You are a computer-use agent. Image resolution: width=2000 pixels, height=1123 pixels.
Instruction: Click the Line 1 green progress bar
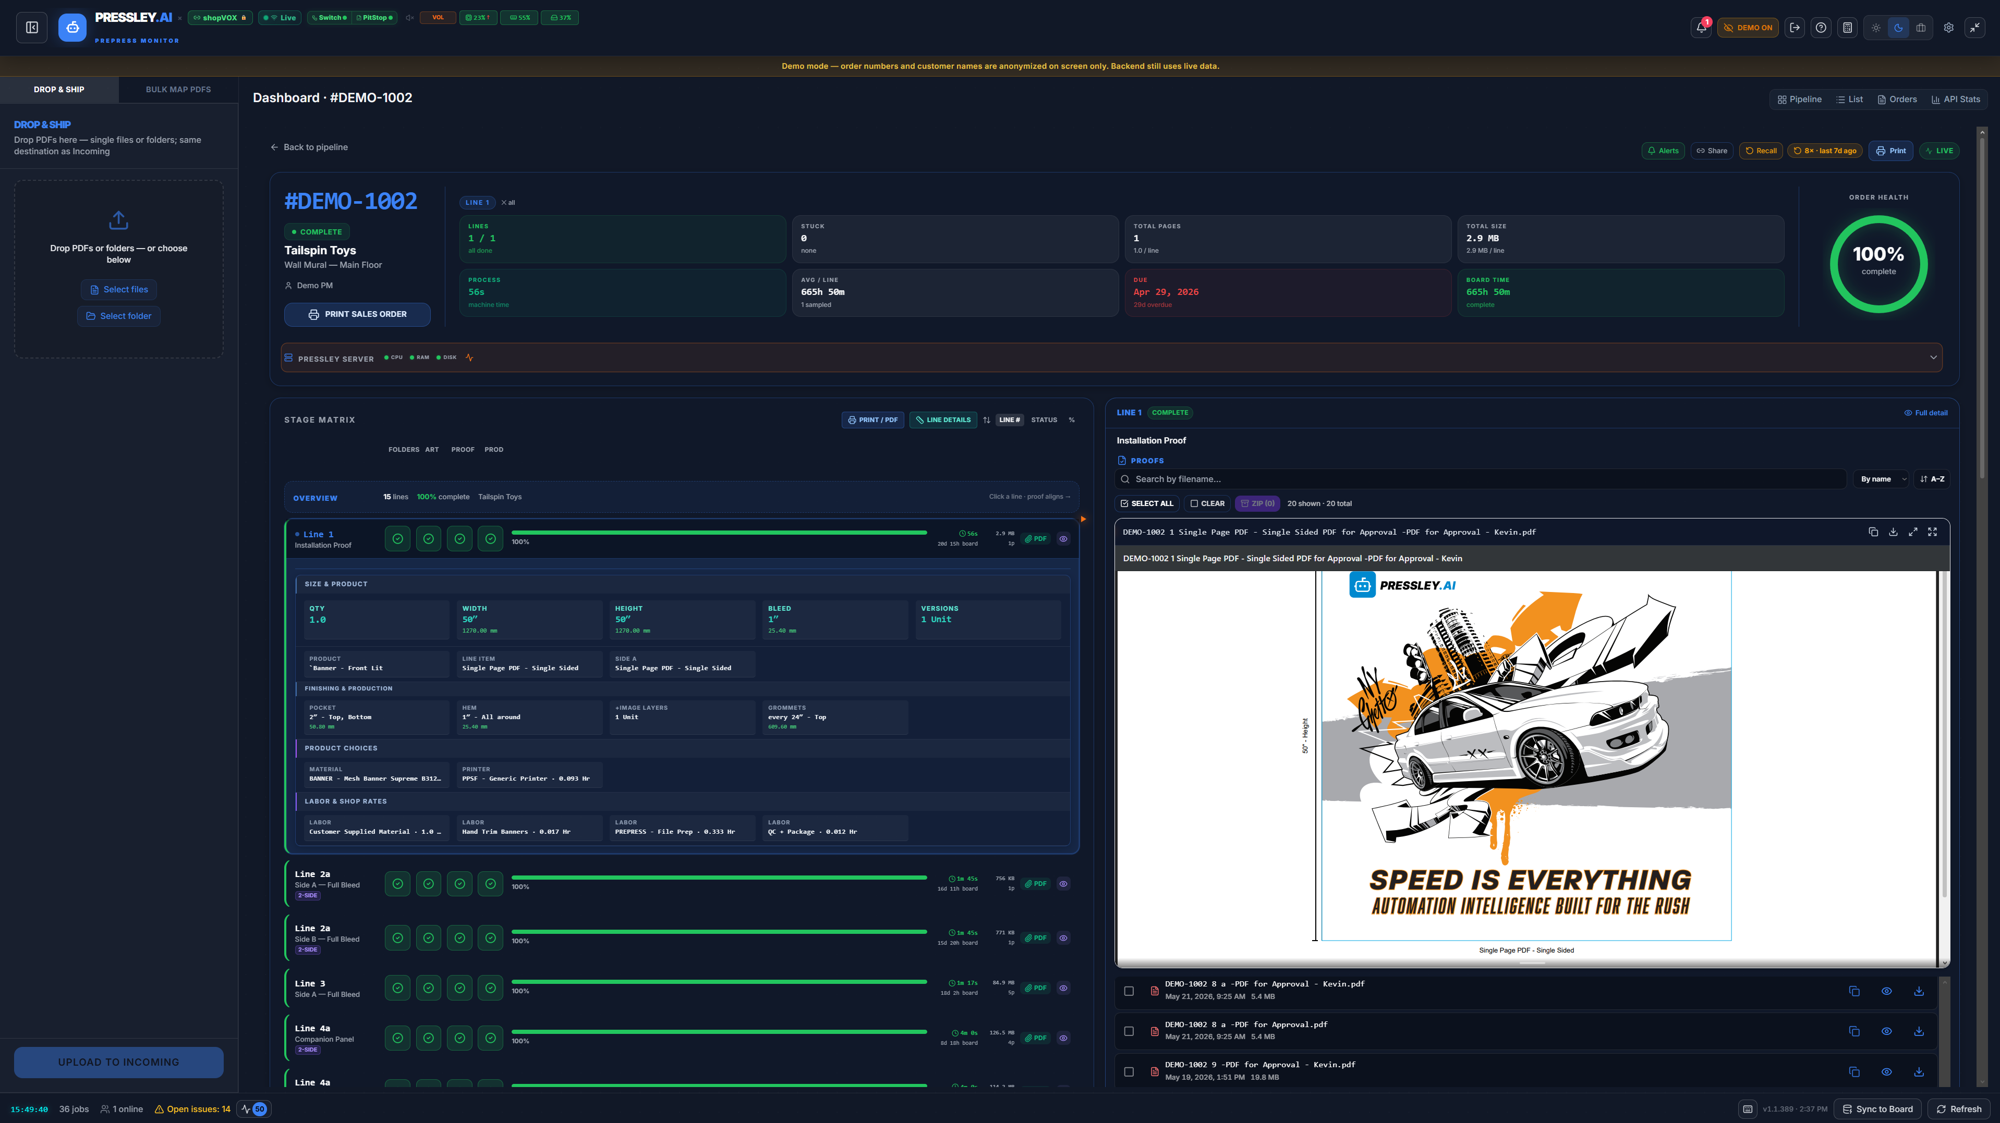[x=719, y=533]
